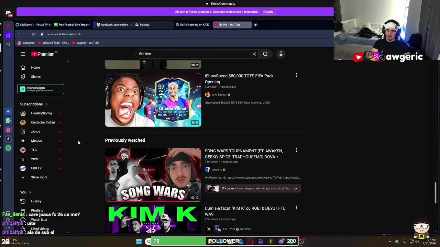Open awgeric - YouTube bookmark
This screenshot has width=440, height=247.
click(x=86, y=43)
